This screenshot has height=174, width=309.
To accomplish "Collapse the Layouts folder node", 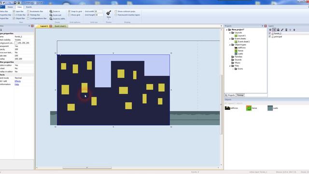I will click(230, 33).
